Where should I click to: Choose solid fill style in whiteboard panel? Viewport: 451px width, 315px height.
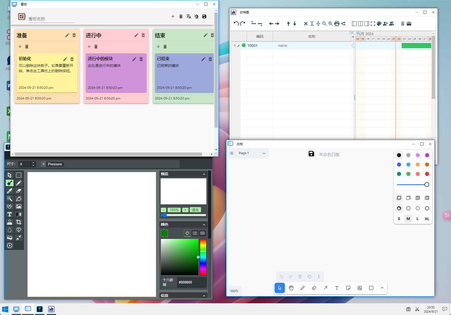418,198
